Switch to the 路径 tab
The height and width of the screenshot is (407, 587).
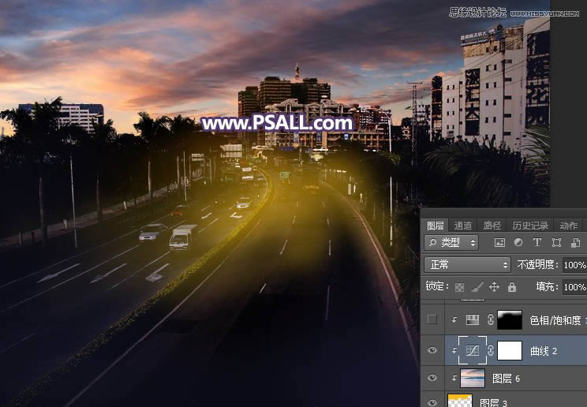coord(492,226)
